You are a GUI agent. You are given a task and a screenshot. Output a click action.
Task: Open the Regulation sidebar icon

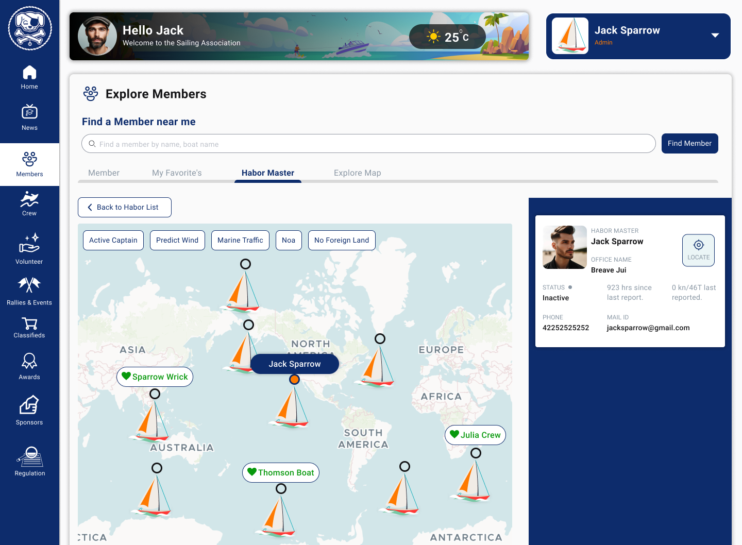[30, 457]
